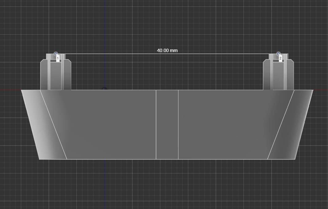Click measurement point 1 circle marker
328x209 pixels.
tap(56, 54)
